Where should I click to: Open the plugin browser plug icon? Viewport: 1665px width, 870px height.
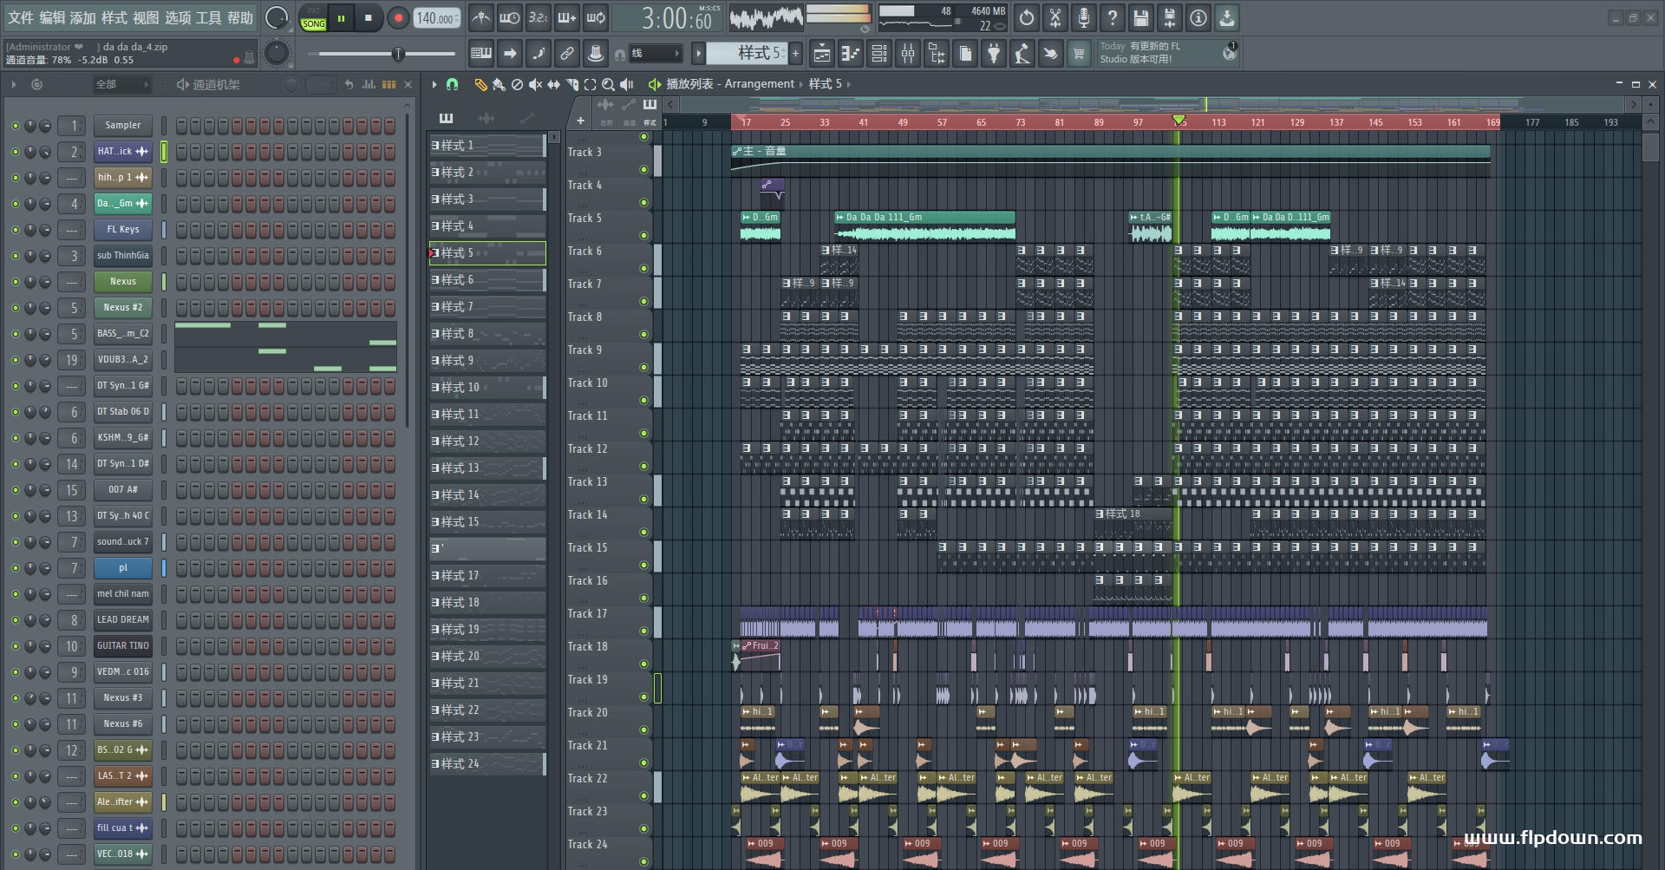pyautogui.click(x=994, y=55)
